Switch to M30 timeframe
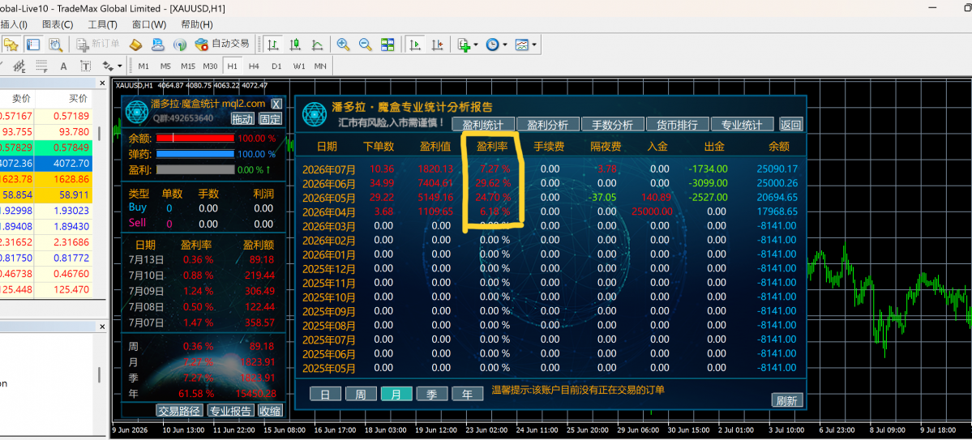Screen dimensions: 972x440 coord(211,66)
